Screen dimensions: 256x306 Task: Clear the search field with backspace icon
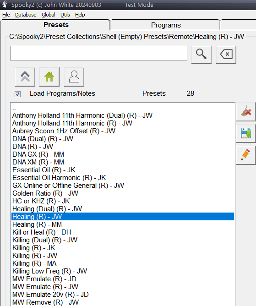pos(226,55)
